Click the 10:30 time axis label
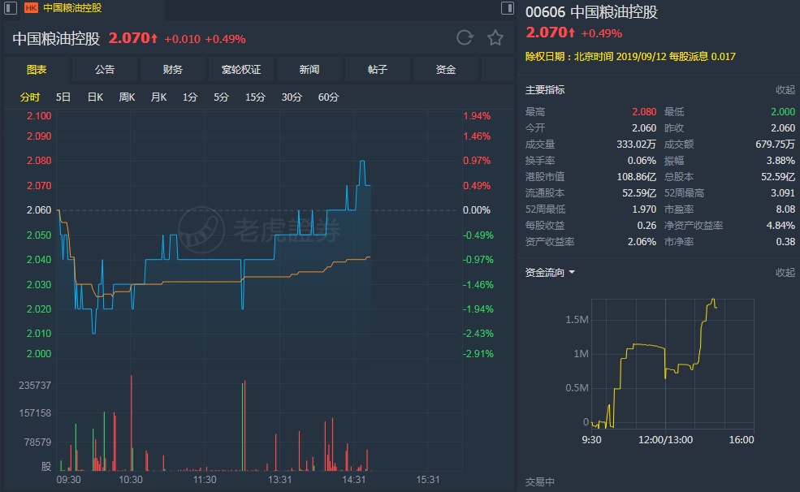Image resolution: width=800 pixels, height=492 pixels. pyautogui.click(x=131, y=480)
